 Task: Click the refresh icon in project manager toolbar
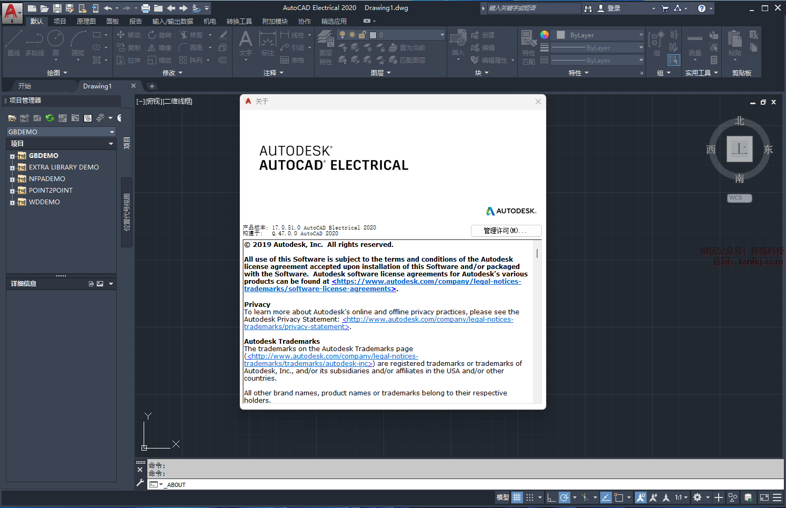[x=50, y=118]
